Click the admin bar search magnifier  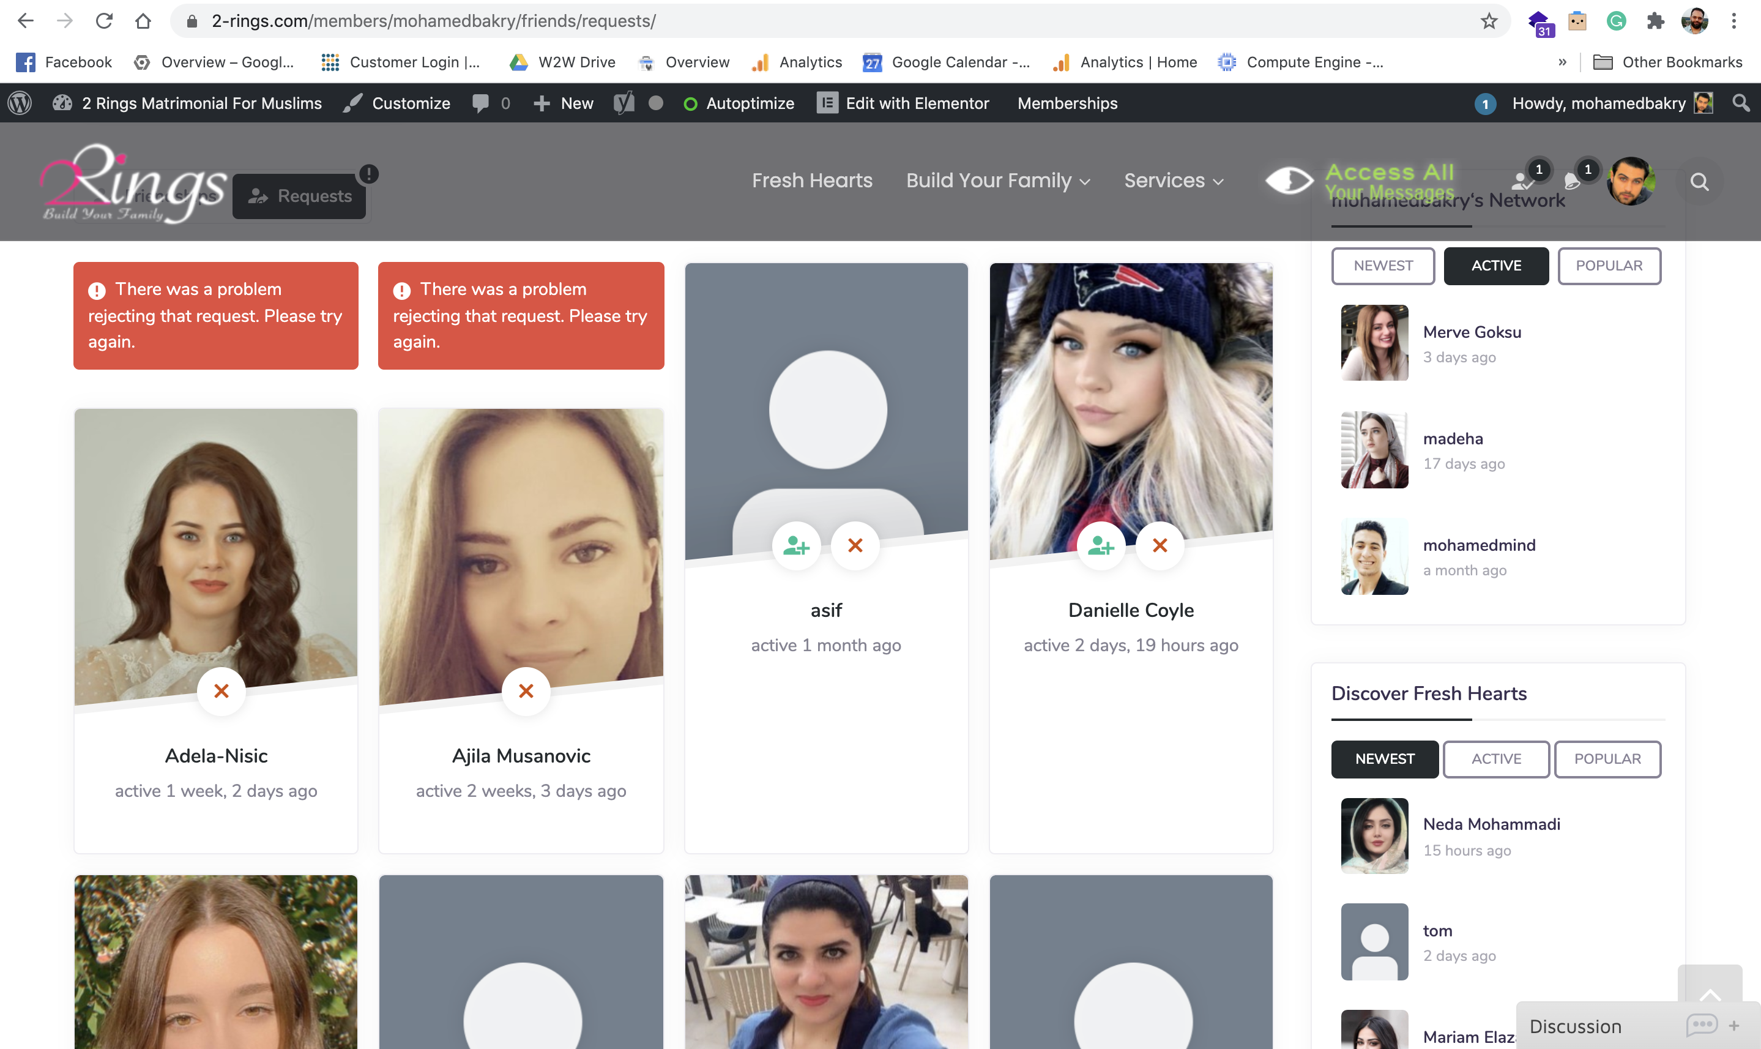[1741, 103]
